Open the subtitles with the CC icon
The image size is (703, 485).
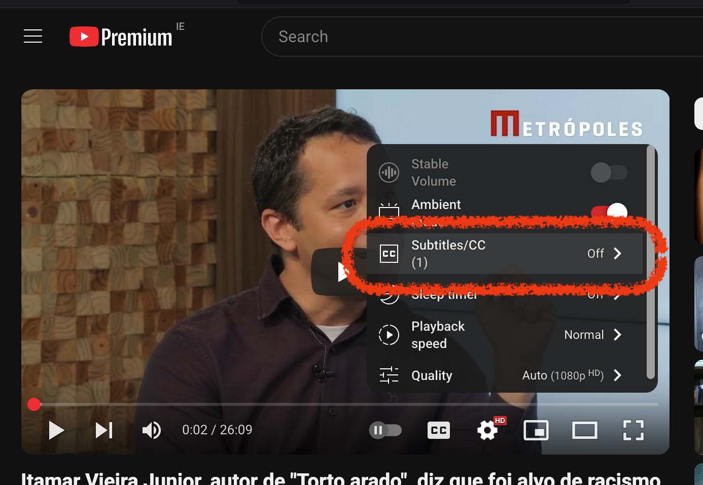tap(438, 430)
